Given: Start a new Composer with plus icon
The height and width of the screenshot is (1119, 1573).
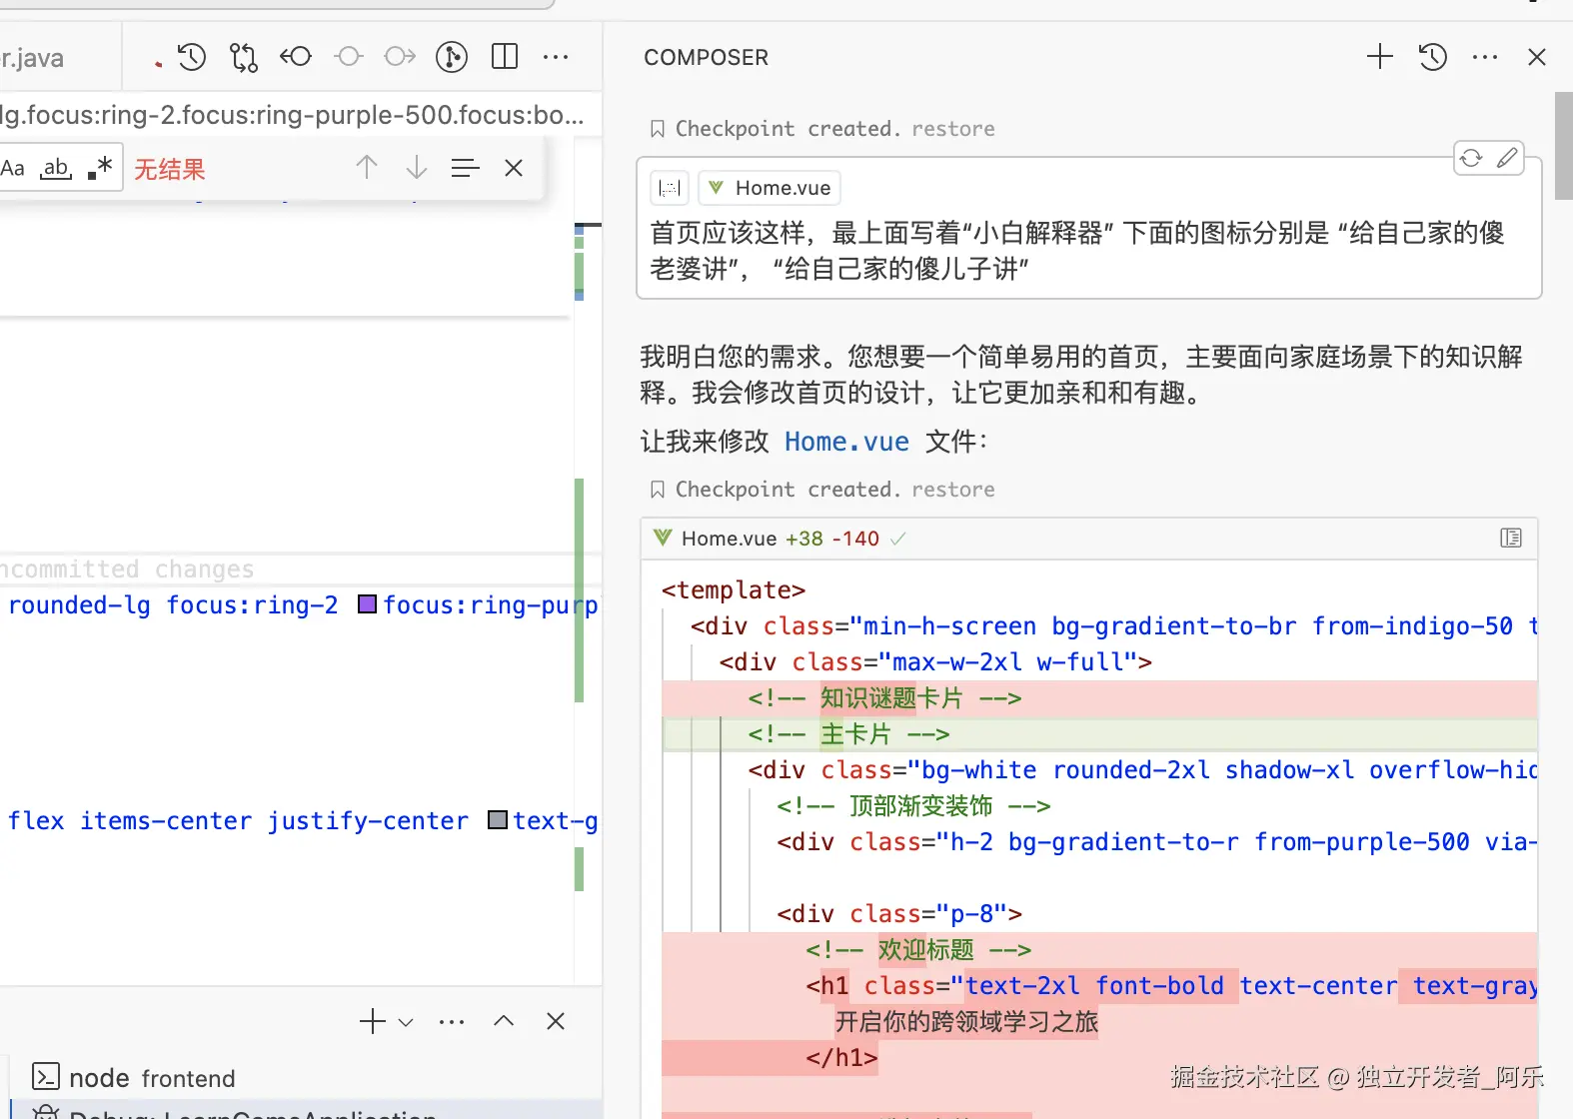Looking at the screenshot, I should pyautogui.click(x=1380, y=56).
